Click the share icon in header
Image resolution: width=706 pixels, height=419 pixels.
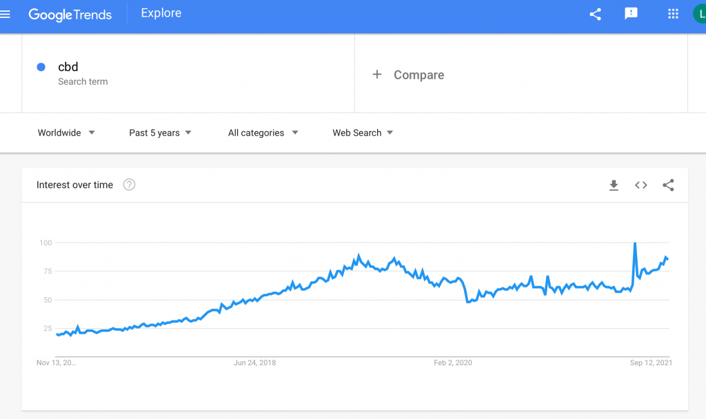596,14
